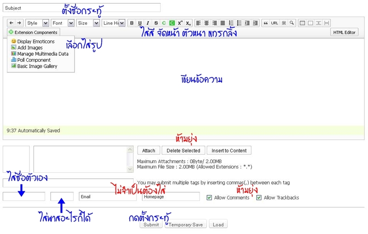Click the Email input field
Image resolution: width=368 pixels, height=234 pixels.
(108, 196)
